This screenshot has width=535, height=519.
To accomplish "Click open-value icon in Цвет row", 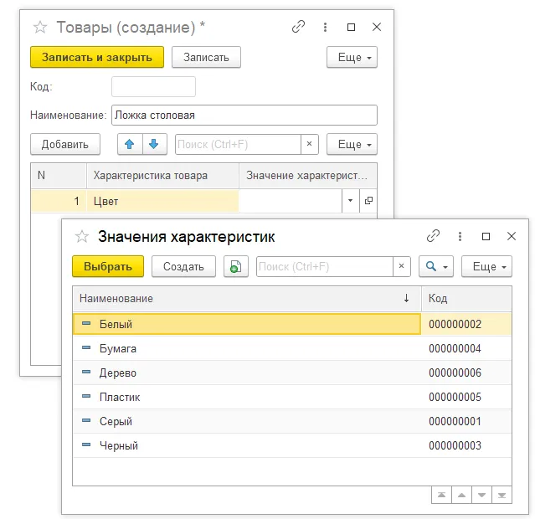I will click(x=368, y=201).
